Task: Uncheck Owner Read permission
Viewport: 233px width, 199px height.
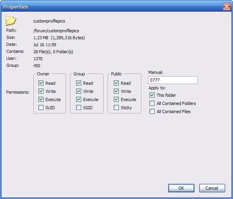Action: click(41, 83)
